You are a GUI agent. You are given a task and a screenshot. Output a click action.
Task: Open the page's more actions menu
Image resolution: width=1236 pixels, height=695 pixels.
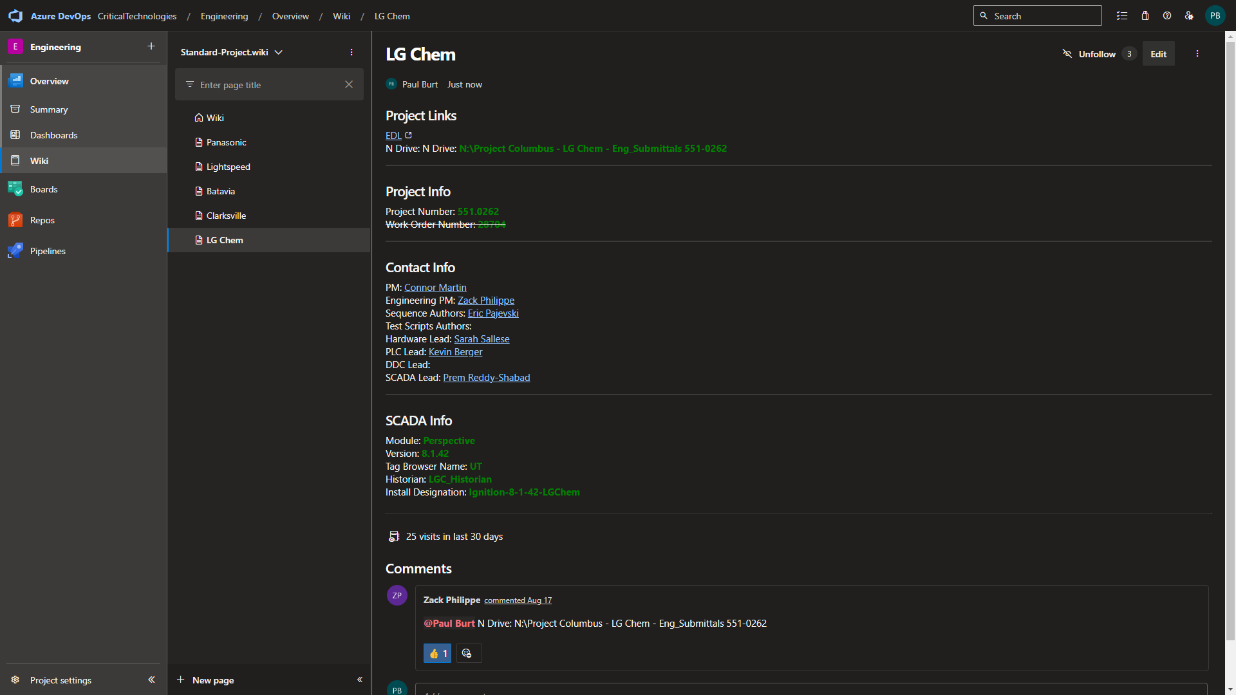point(1197,54)
